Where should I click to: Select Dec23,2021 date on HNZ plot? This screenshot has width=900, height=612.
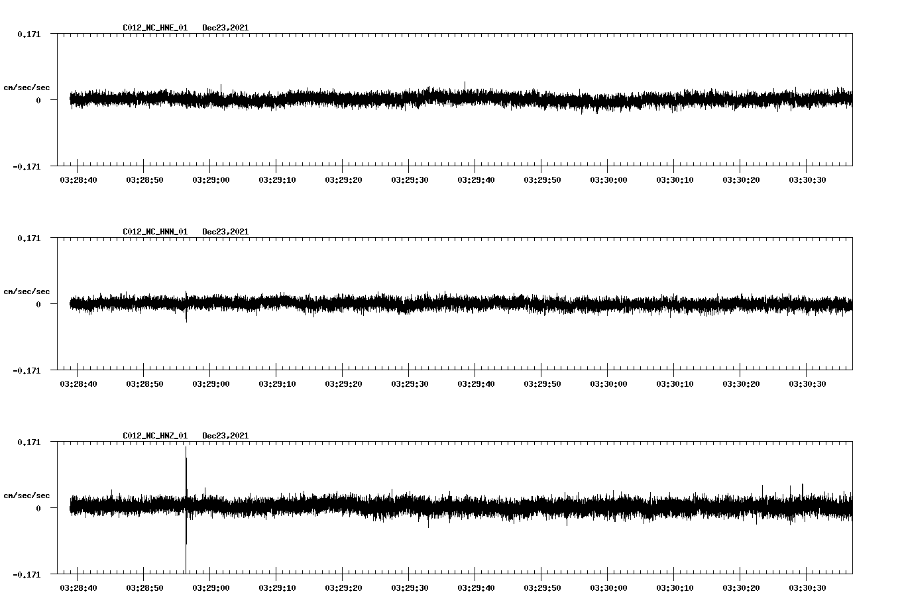click(x=225, y=436)
